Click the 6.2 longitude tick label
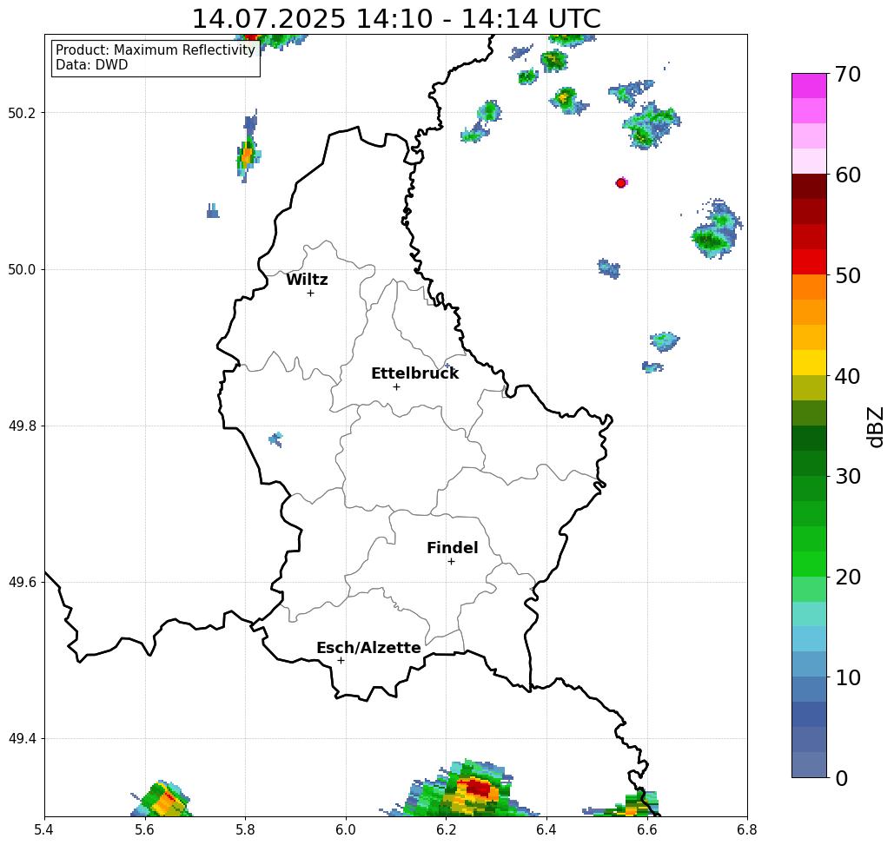This screenshot has width=894, height=845. [x=447, y=829]
